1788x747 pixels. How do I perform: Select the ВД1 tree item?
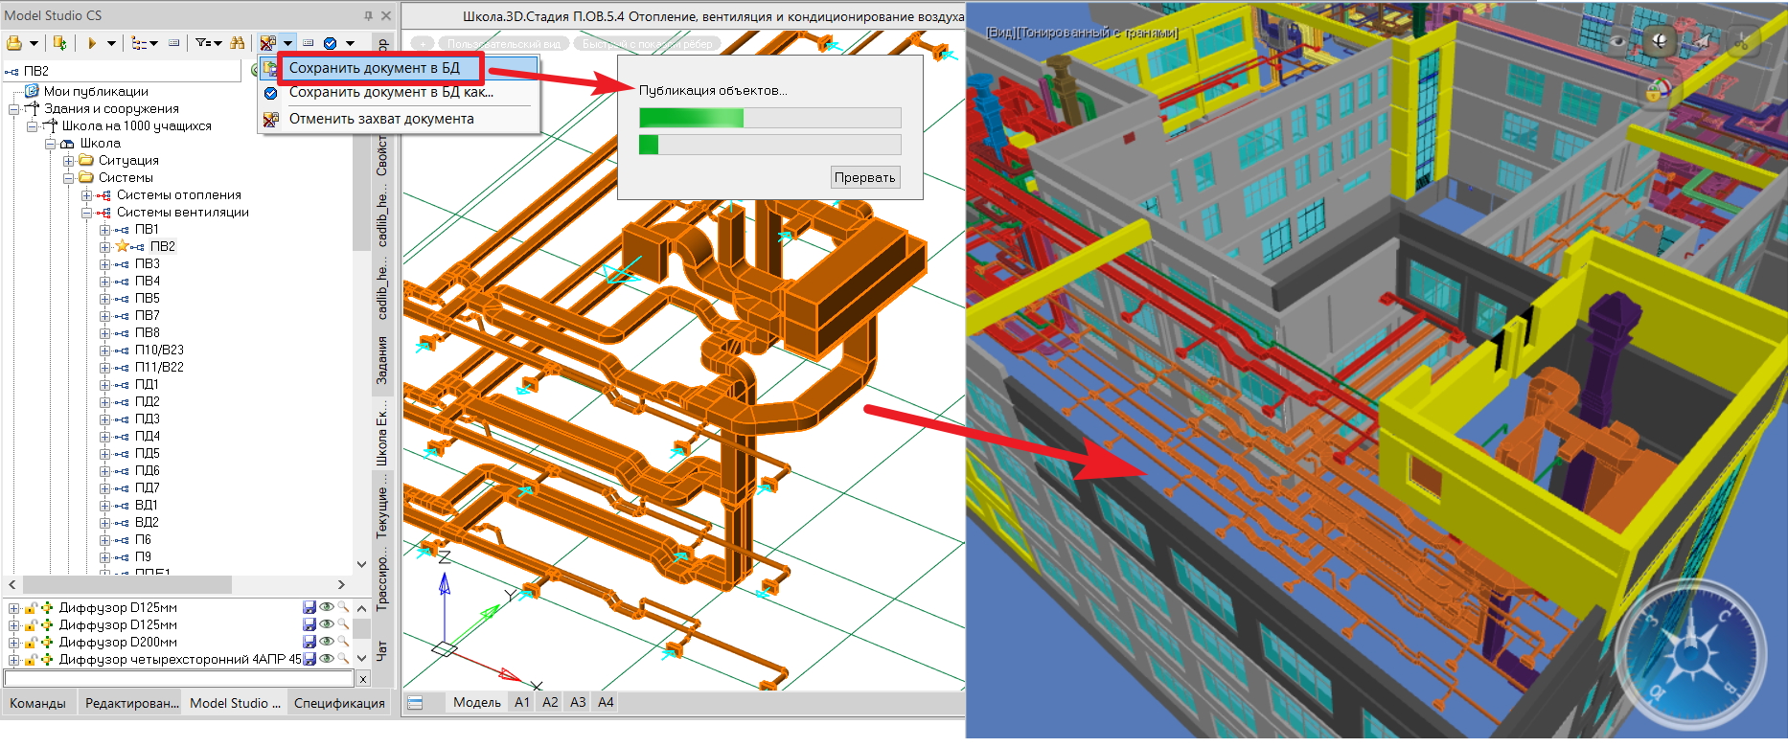147,506
